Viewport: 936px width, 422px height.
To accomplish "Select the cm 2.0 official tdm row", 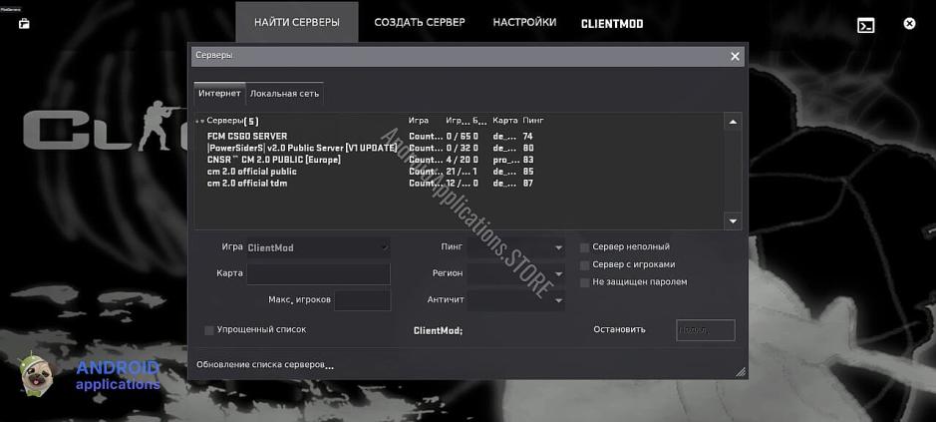I will coord(460,184).
